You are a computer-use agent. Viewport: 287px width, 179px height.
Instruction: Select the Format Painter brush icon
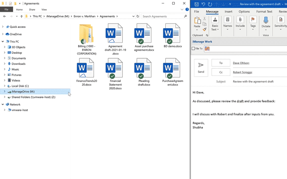click(204, 29)
